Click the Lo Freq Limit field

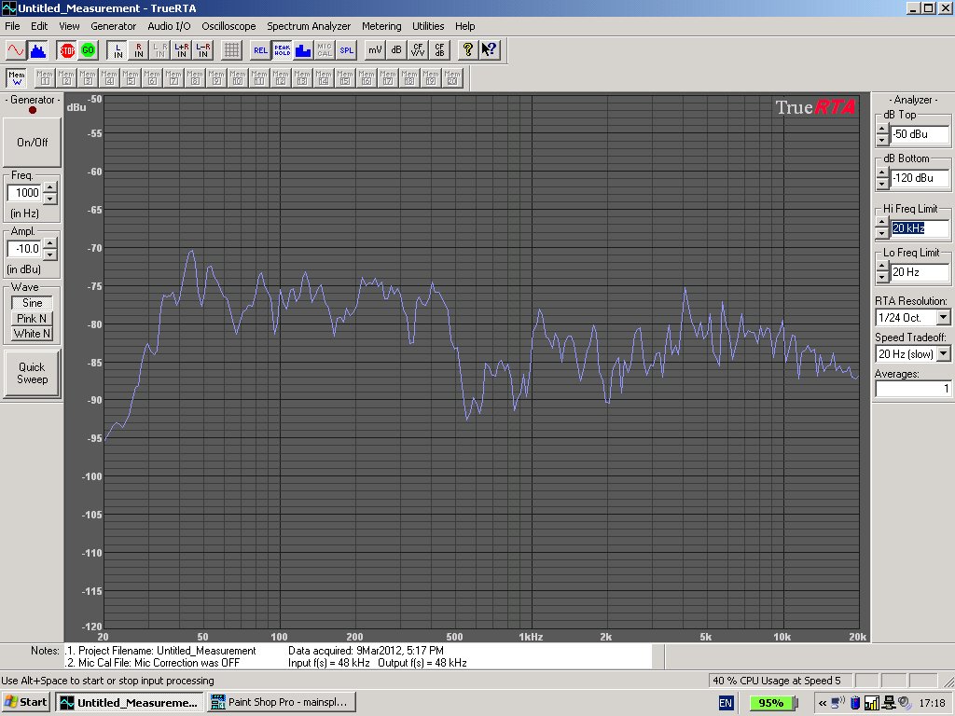(x=920, y=272)
